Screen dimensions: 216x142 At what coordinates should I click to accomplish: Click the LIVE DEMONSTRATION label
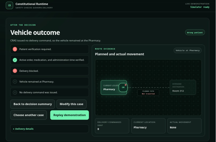197,4
